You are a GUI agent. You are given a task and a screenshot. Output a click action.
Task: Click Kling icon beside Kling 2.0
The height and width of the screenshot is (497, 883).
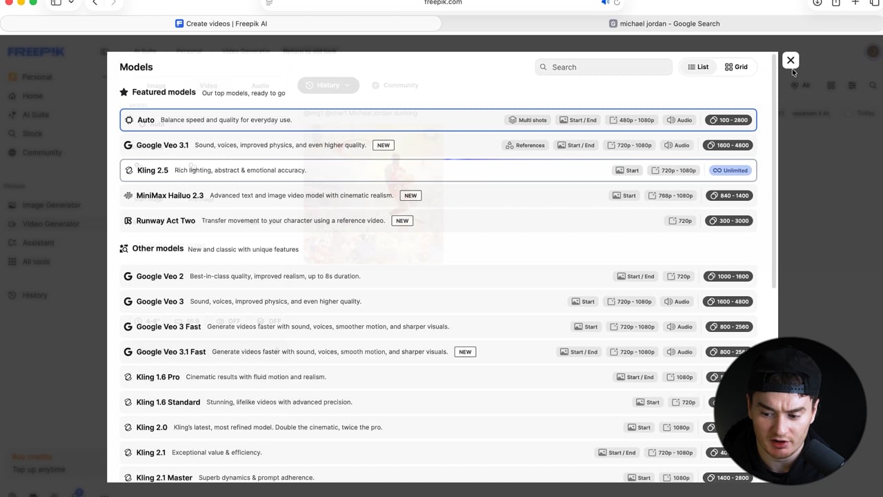click(x=128, y=427)
